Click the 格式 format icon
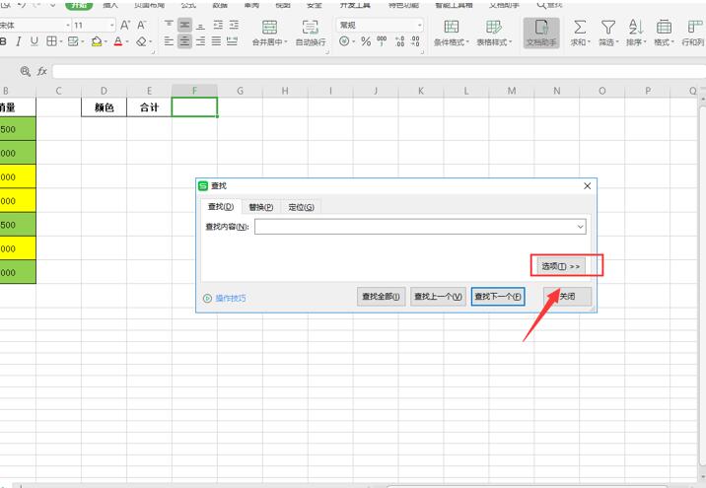 pyautogui.click(x=664, y=28)
